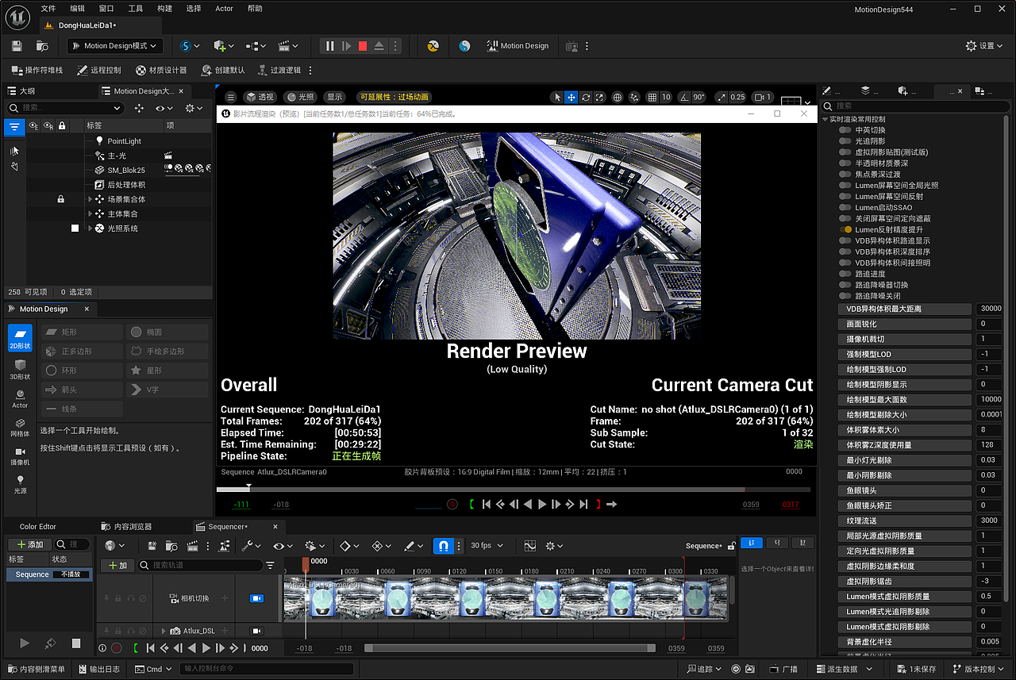This screenshot has height=680, width=1016.
Task: Click the console command input field
Action: (267, 669)
